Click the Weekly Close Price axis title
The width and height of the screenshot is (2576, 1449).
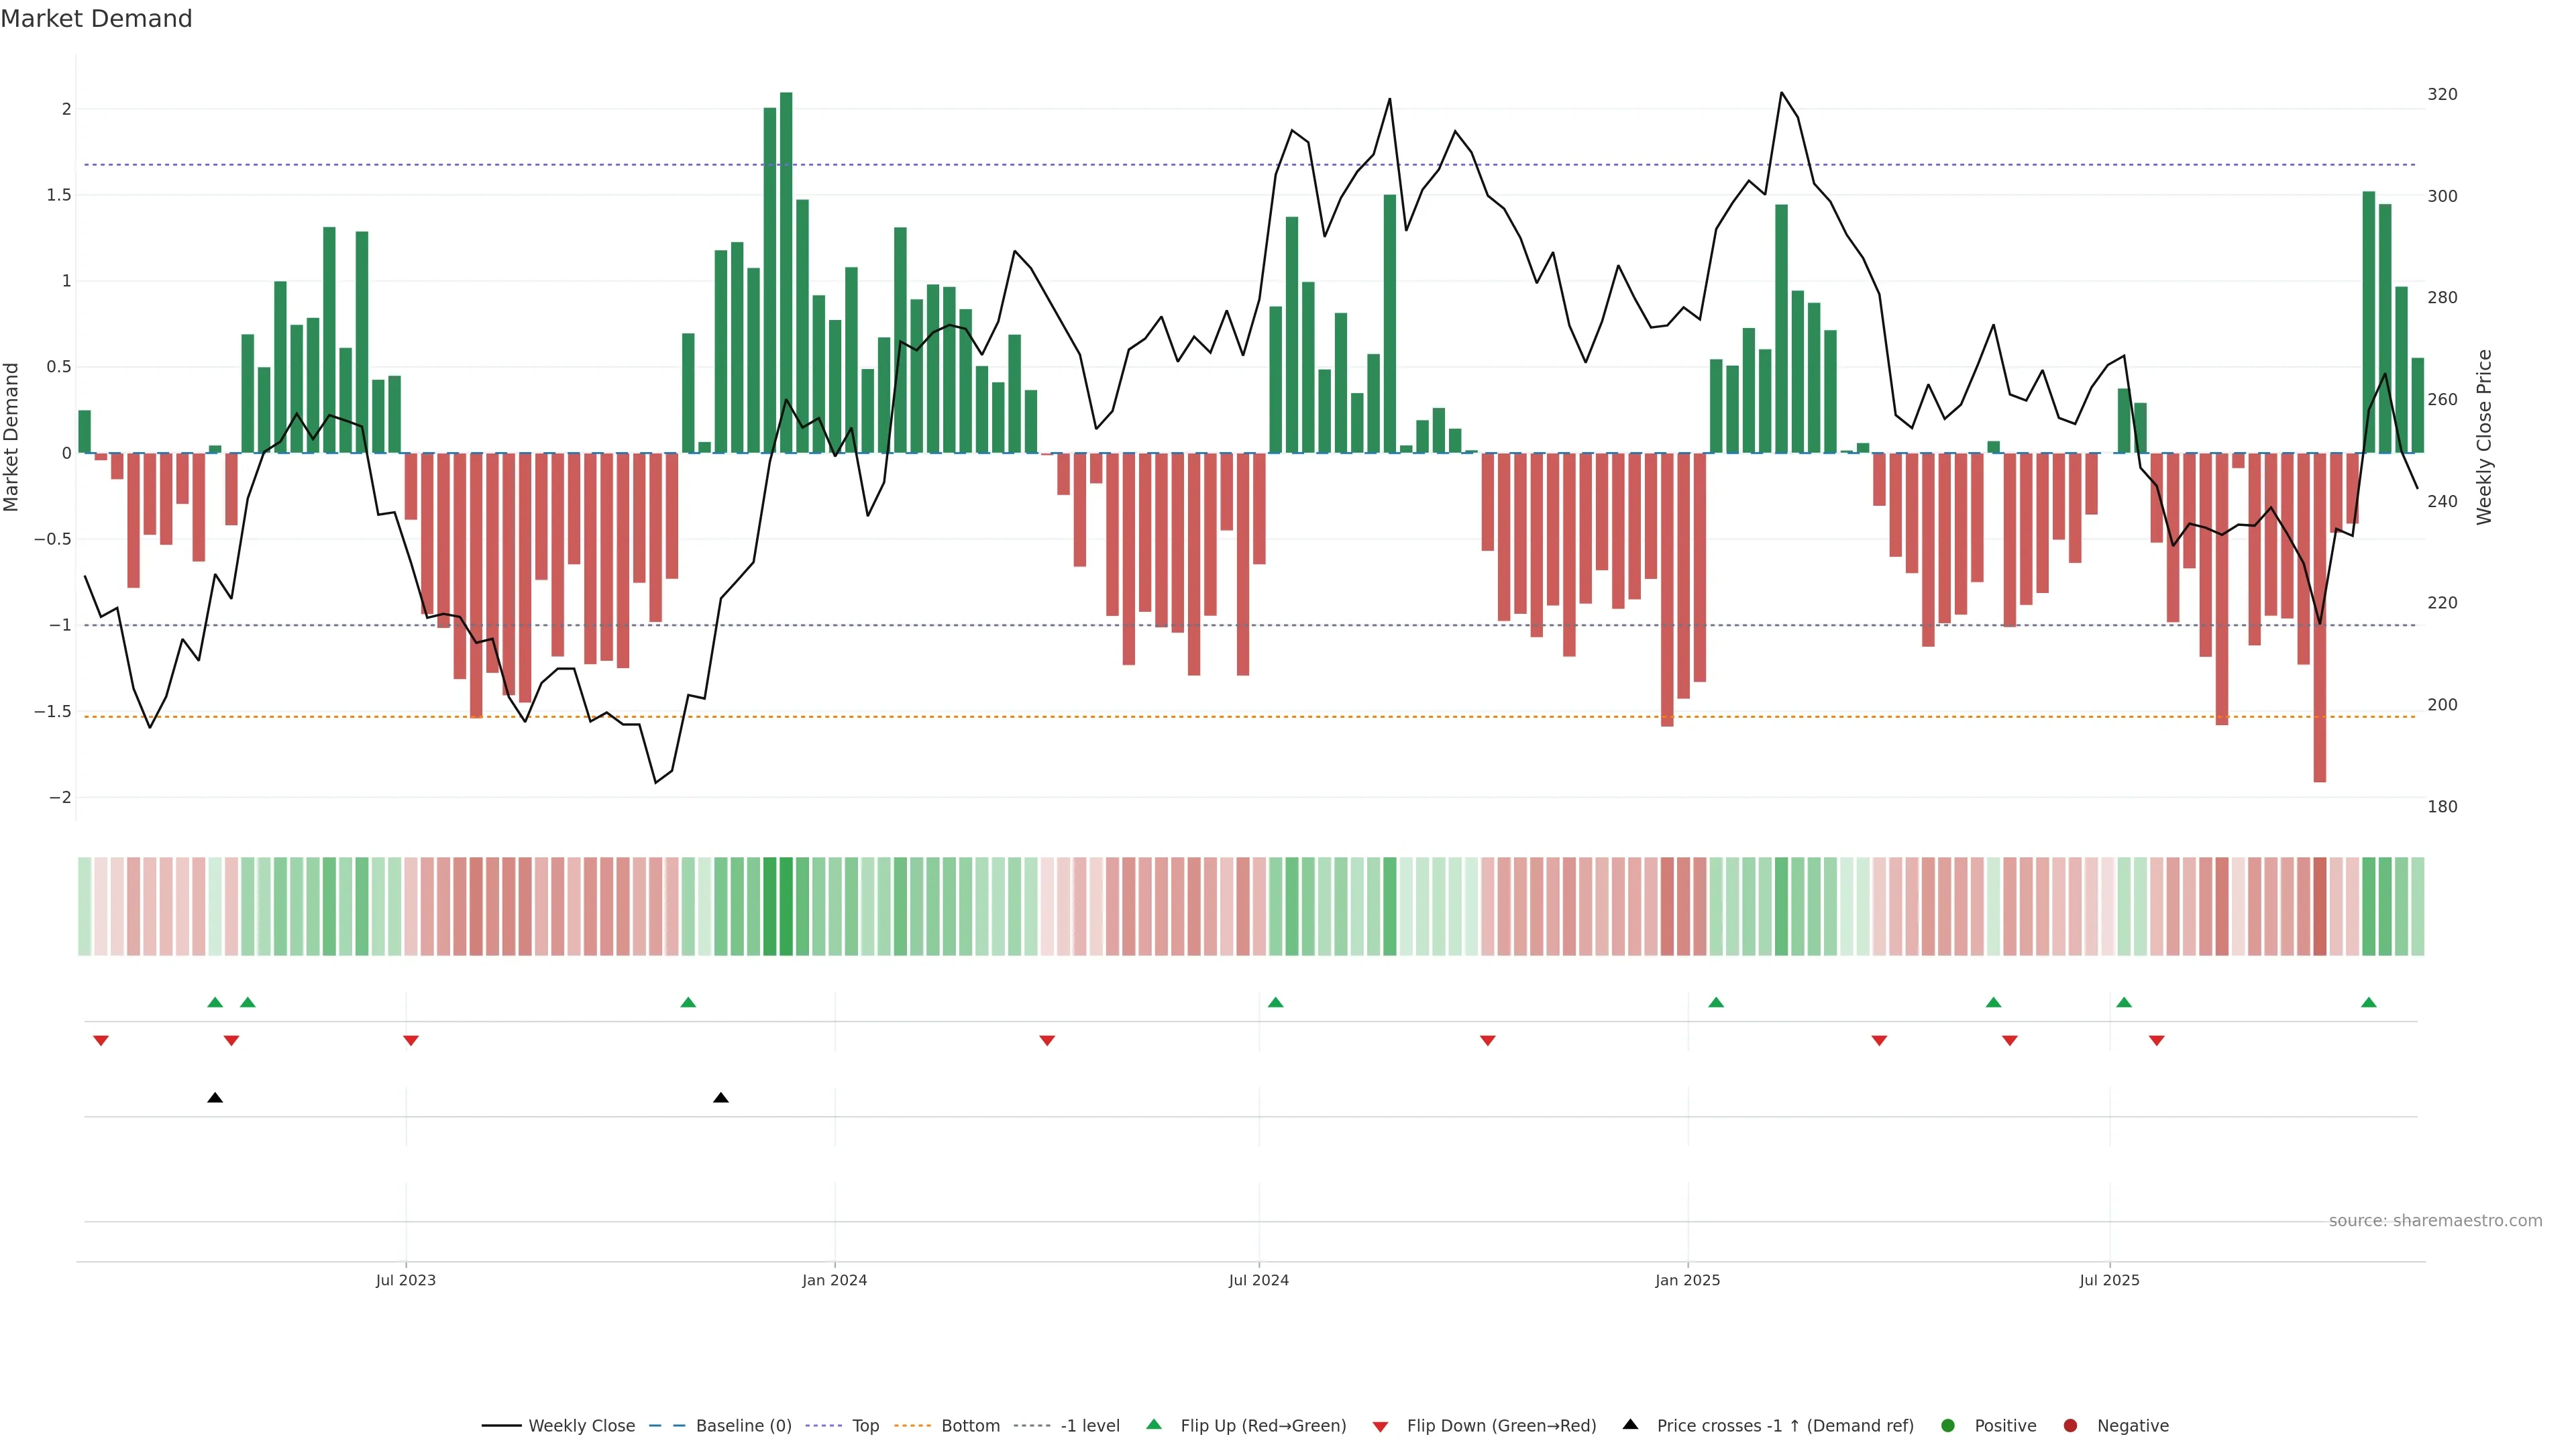(2484, 437)
